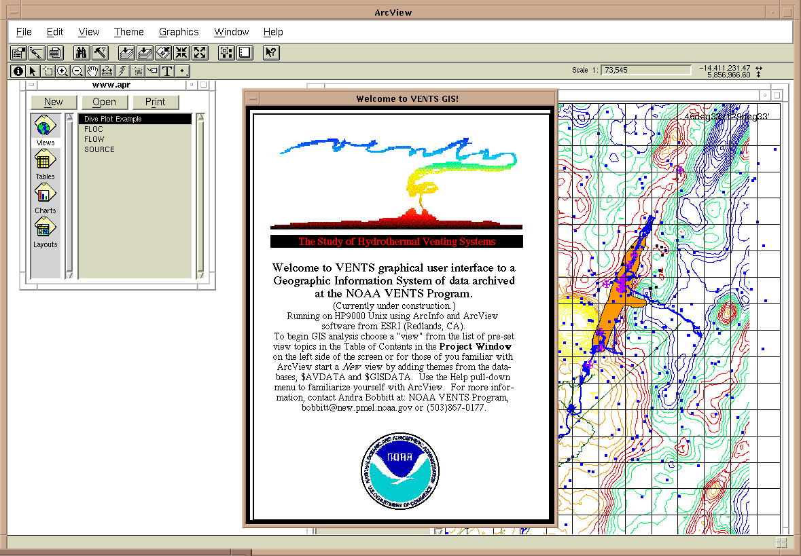The width and height of the screenshot is (801, 556).
Task: Select the FLOC view entry
Action: (x=135, y=129)
